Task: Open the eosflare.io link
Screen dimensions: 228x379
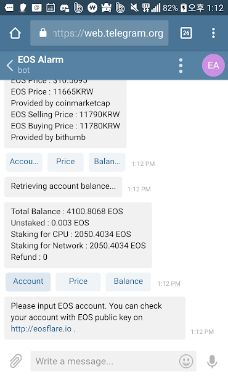Action: (41, 329)
